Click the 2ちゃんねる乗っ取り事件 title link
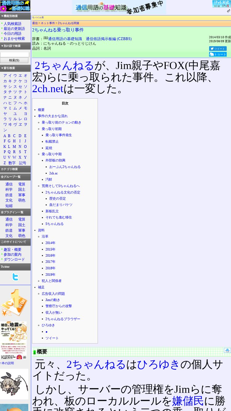231x411 pixels. [x=58, y=30]
